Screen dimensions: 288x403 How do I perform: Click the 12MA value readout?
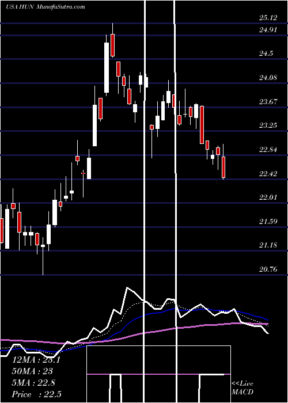[36, 360]
